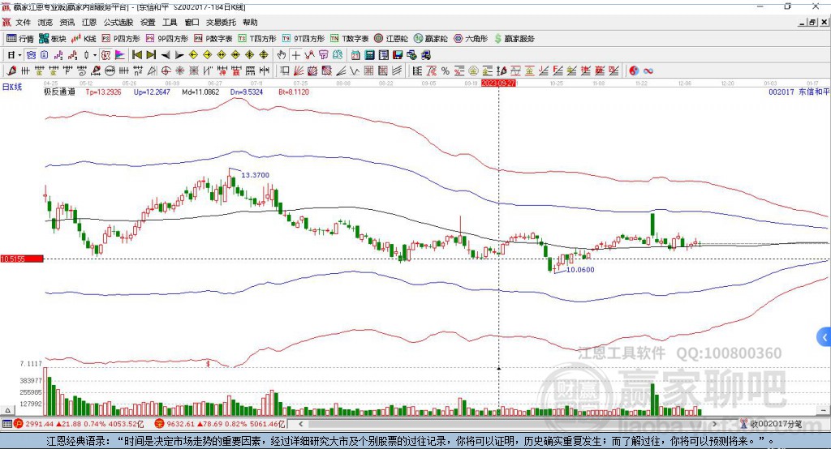Click horizontal scrollbar left arrow
Image resolution: width=831 pixels, height=449 pixels.
[x=300, y=424]
